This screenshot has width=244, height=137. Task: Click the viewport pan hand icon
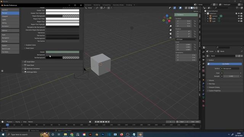(x=170, y=30)
